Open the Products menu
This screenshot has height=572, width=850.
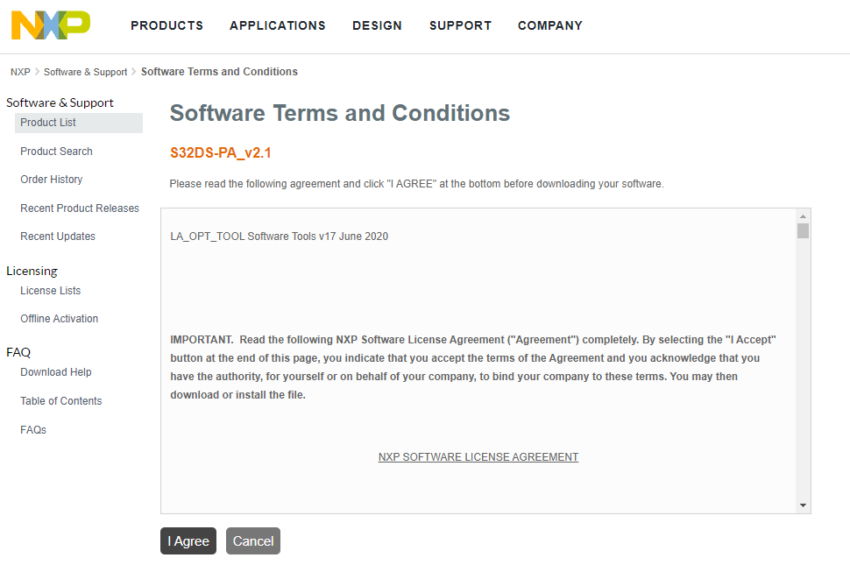[x=166, y=25]
